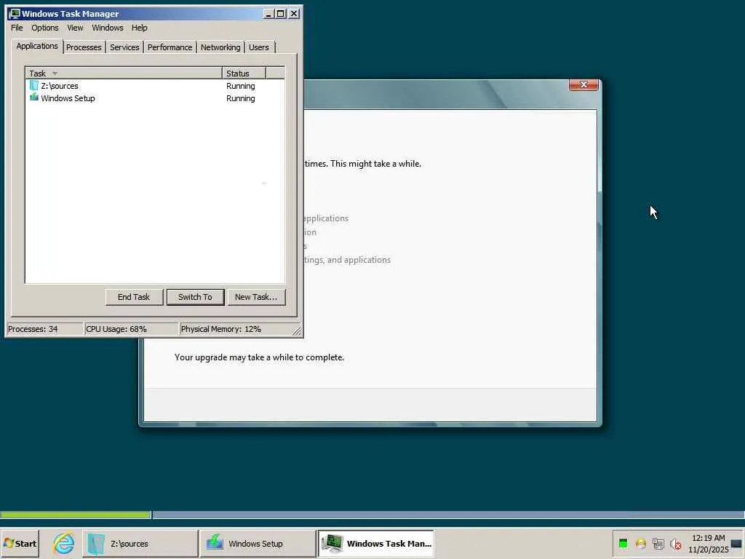
Task: Open the Start menu
Action: pos(20,543)
